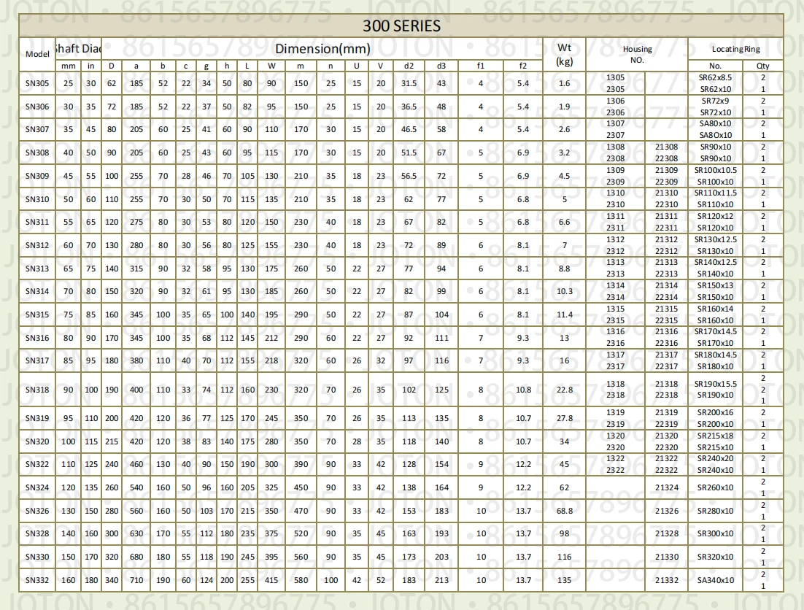Viewport: 804px width, 610px height.
Task: Click housing number 21332
Action: tap(666, 580)
